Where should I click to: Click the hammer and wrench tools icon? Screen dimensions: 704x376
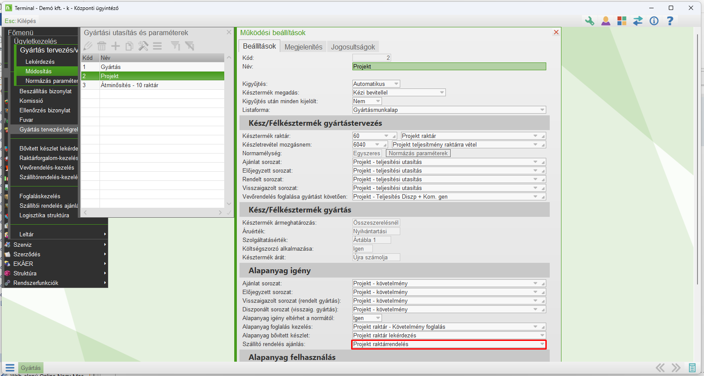143,46
